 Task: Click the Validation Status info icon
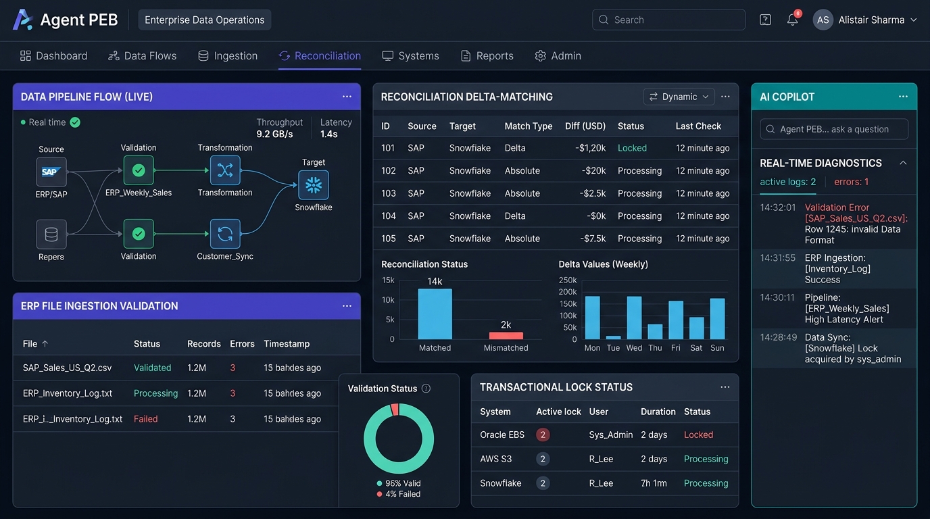426,389
